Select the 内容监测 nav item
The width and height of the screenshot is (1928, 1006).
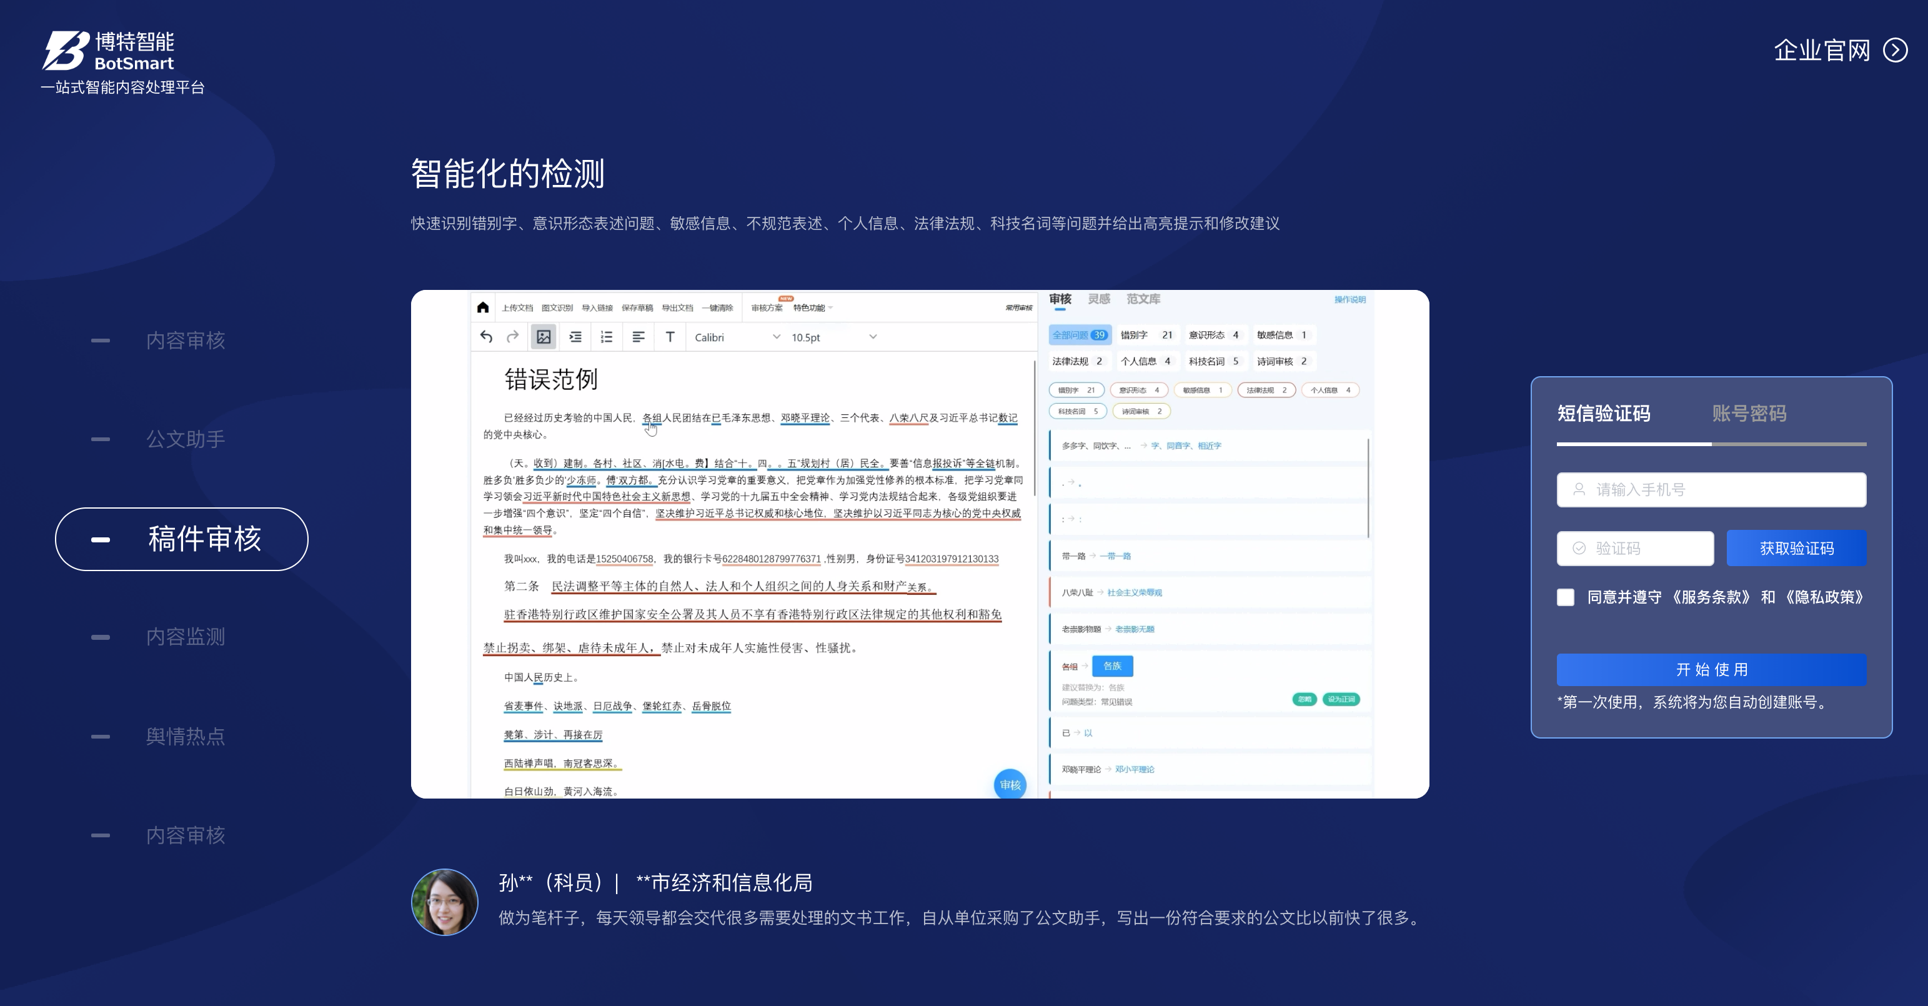(185, 637)
